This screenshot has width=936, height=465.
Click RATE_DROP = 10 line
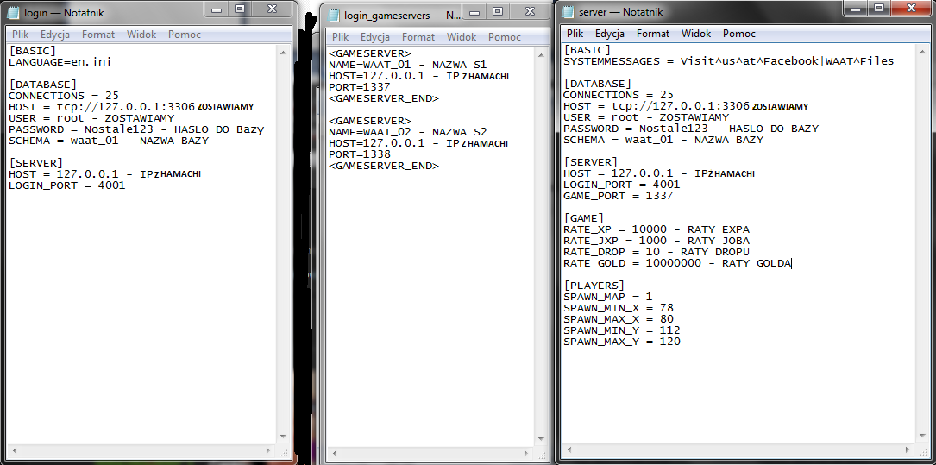coord(656,252)
